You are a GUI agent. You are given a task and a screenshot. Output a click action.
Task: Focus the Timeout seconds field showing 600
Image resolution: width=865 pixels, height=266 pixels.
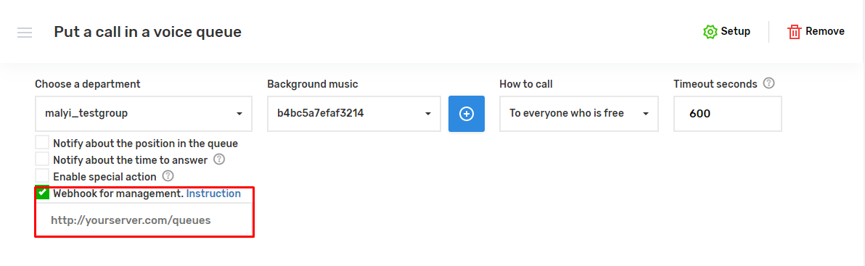coord(728,114)
